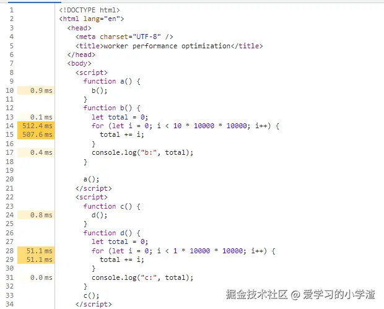Viewport: 384px width, 309px height.
Task: Click line number 20 in the gutter
Action: pyautogui.click(x=10, y=179)
